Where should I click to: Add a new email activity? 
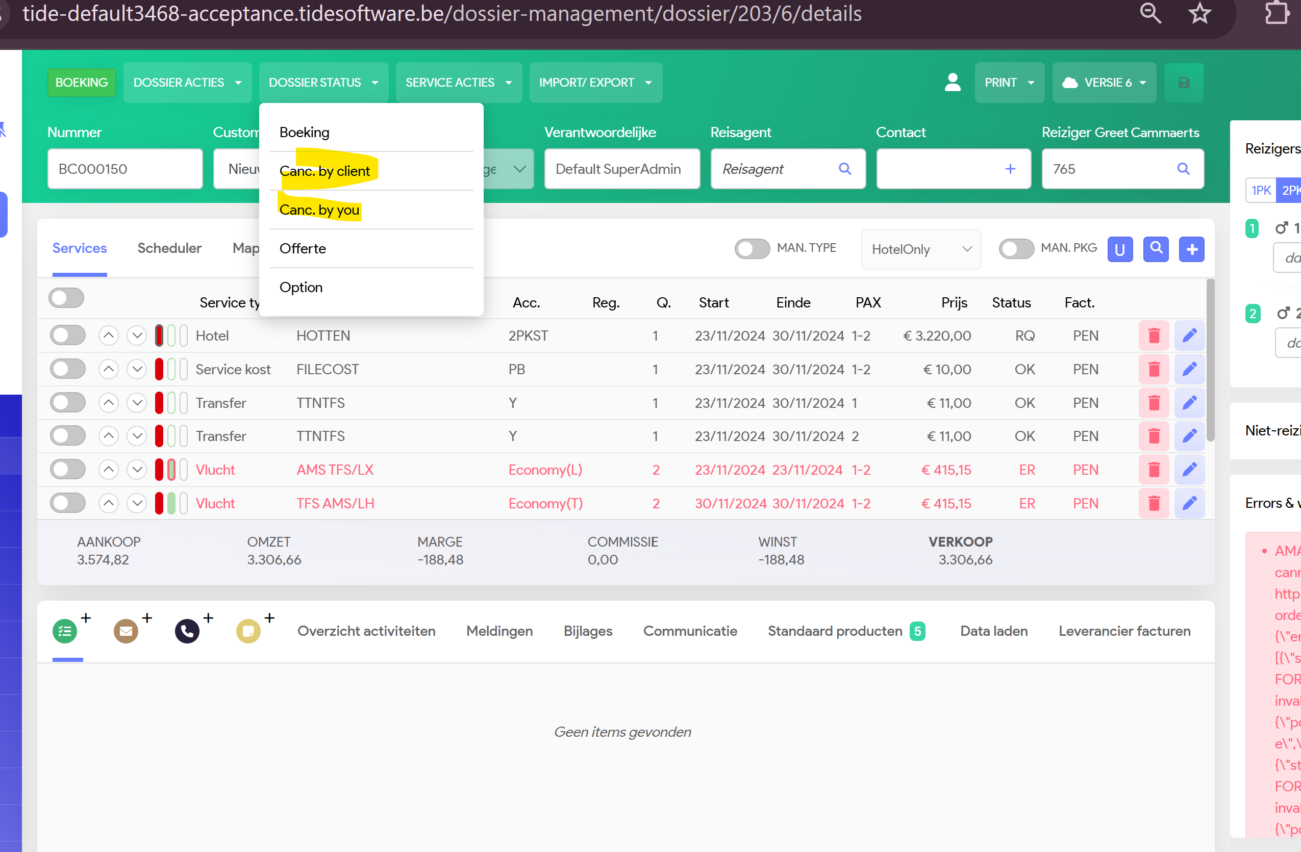coord(127,631)
